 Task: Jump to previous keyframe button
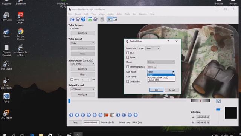95,115
